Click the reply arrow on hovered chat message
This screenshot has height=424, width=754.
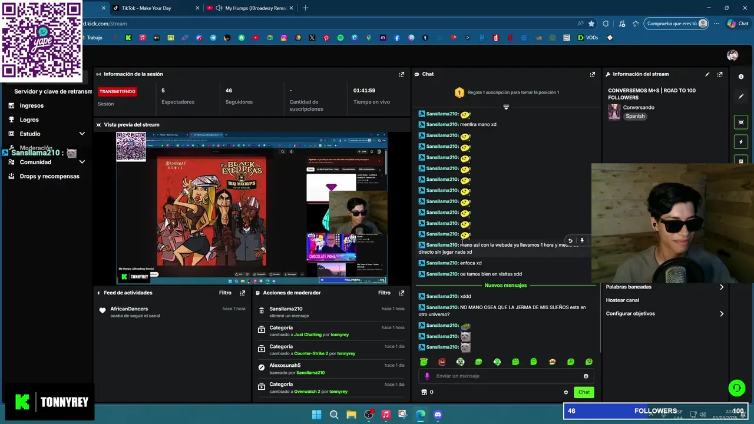[570, 240]
